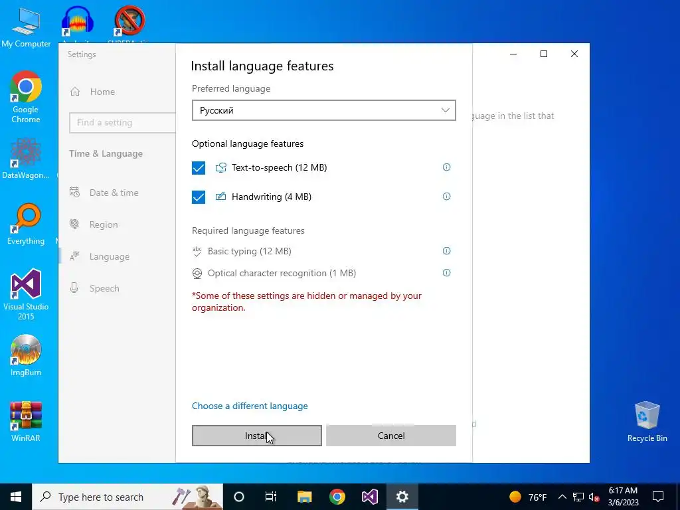Click the Region globe icon
The width and height of the screenshot is (680, 510).
(74, 224)
